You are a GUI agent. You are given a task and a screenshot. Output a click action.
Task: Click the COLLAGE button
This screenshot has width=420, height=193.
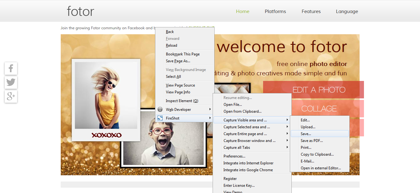point(319,109)
